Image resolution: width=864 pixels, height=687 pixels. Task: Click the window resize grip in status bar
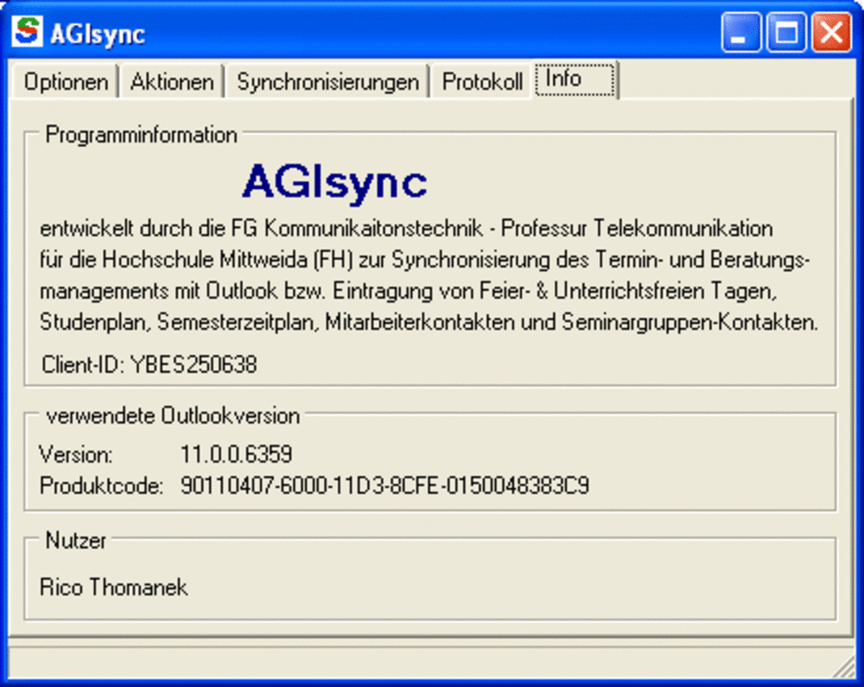tap(843, 668)
